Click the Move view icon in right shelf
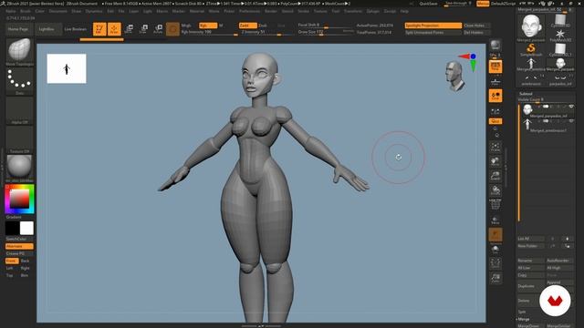584x328 pixels. pos(495,161)
